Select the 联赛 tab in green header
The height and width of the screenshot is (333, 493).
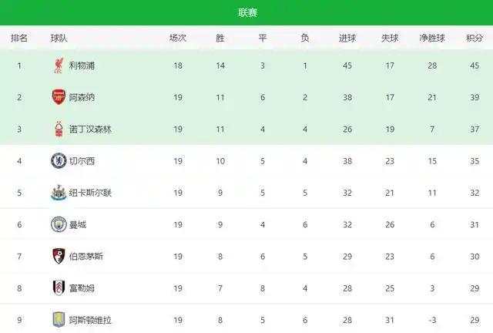pos(248,13)
